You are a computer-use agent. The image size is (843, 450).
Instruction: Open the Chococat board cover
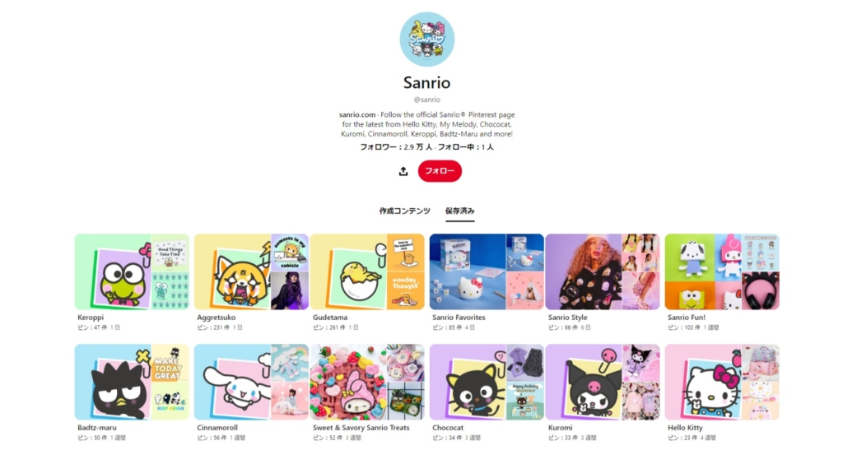pos(487,383)
